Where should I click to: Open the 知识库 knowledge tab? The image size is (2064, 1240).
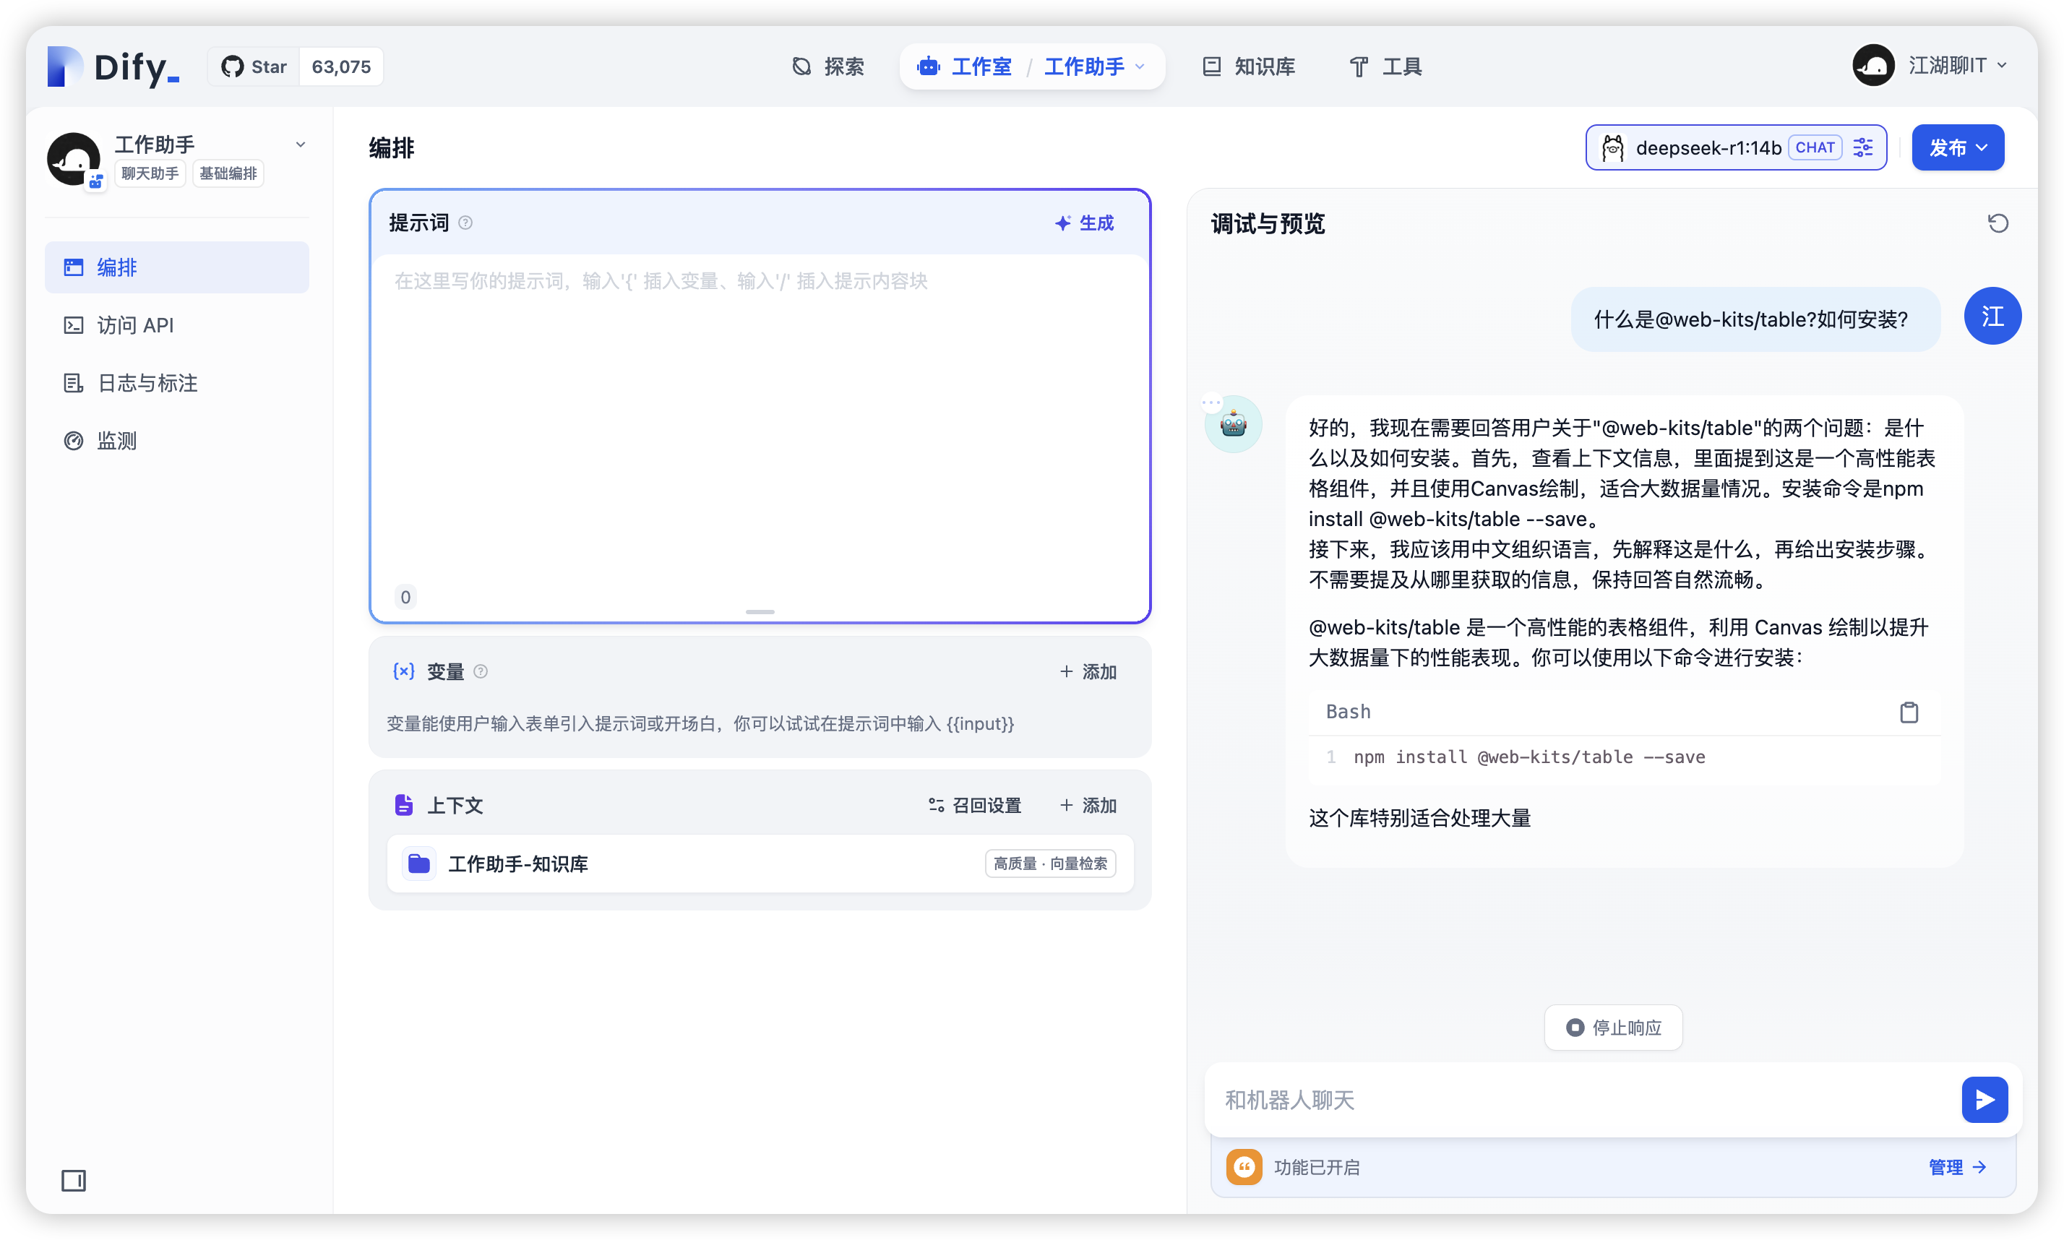click(x=1248, y=67)
